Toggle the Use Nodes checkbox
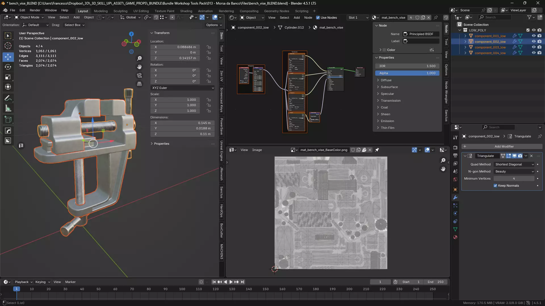The width and height of the screenshot is (545, 306). click(x=318, y=18)
